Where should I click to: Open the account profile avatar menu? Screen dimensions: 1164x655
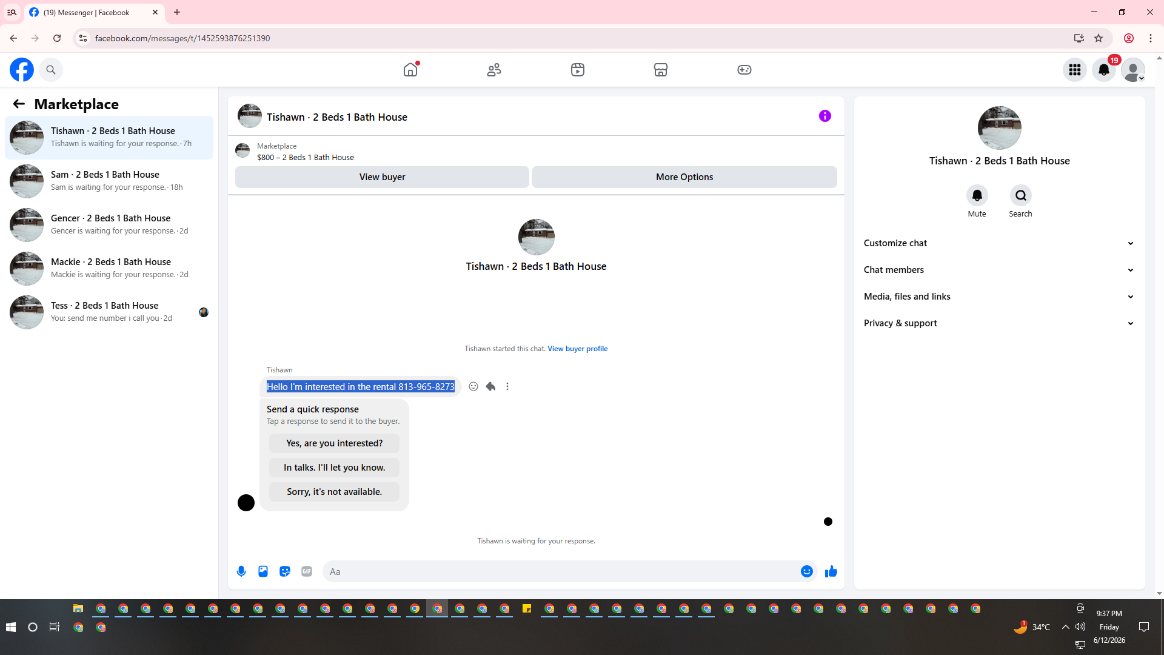tap(1133, 70)
